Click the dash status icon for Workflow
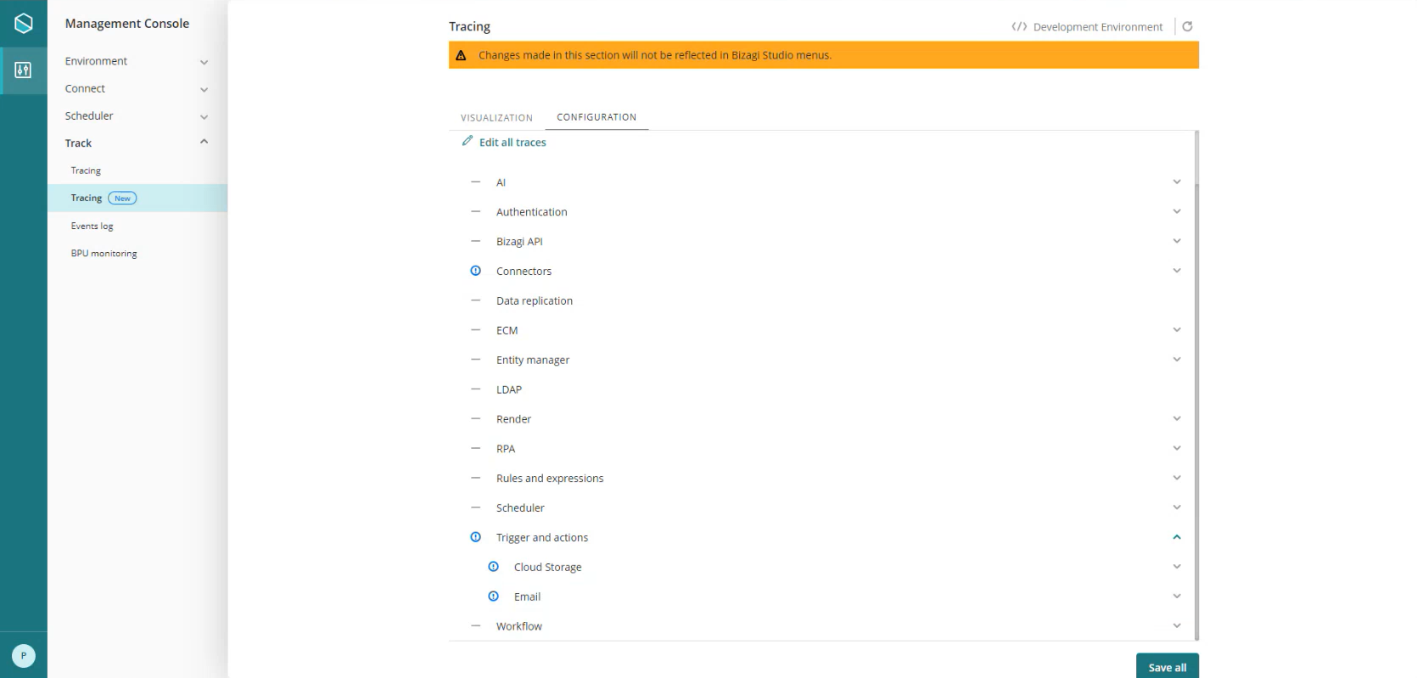The width and height of the screenshot is (1417, 678). click(475, 625)
